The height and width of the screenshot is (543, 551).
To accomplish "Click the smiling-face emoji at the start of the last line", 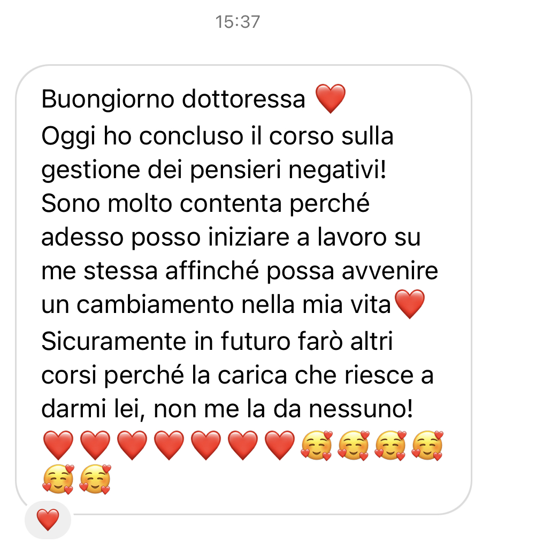I will tap(58, 479).
